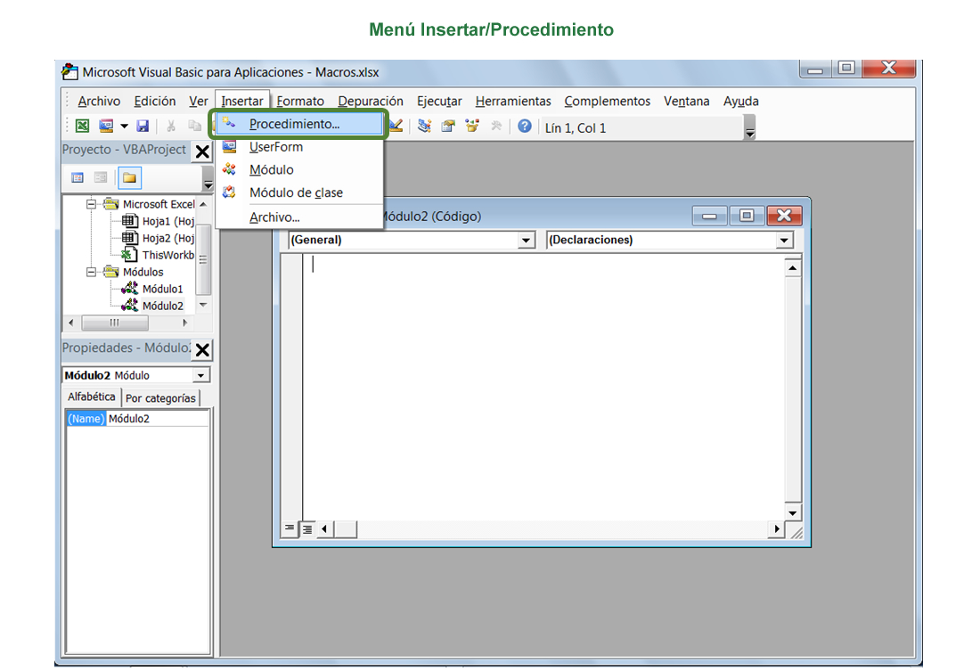Open the Edición menu
The height and width of the screenshot is (671, 980).
click(x=154, y=101)
